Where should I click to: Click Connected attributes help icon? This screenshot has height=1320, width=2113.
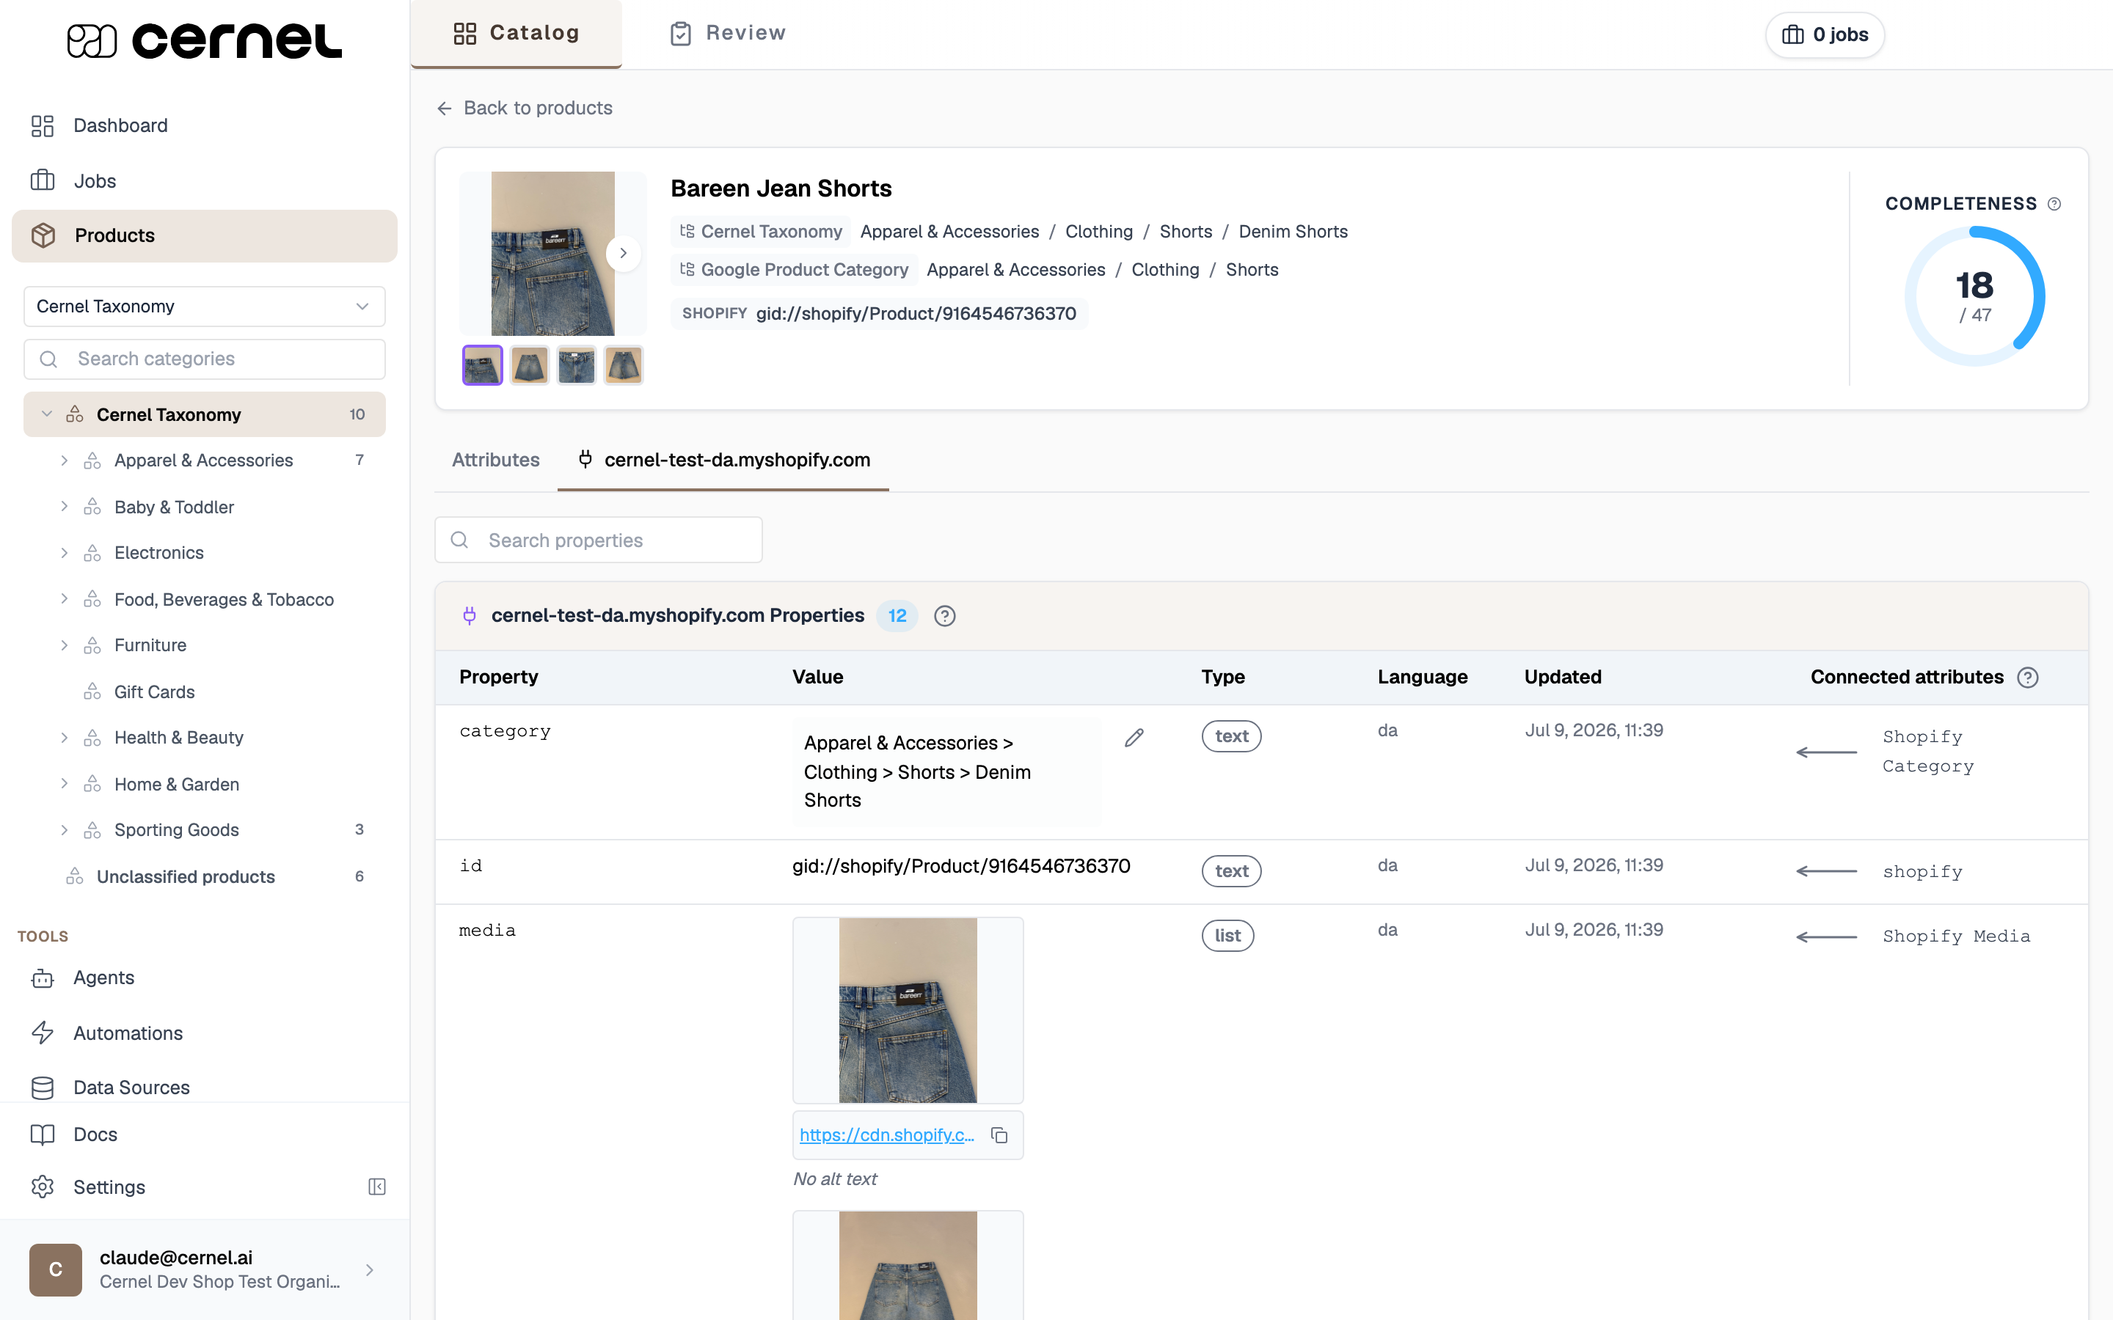pyautogui.click(x=2029, y=678)
